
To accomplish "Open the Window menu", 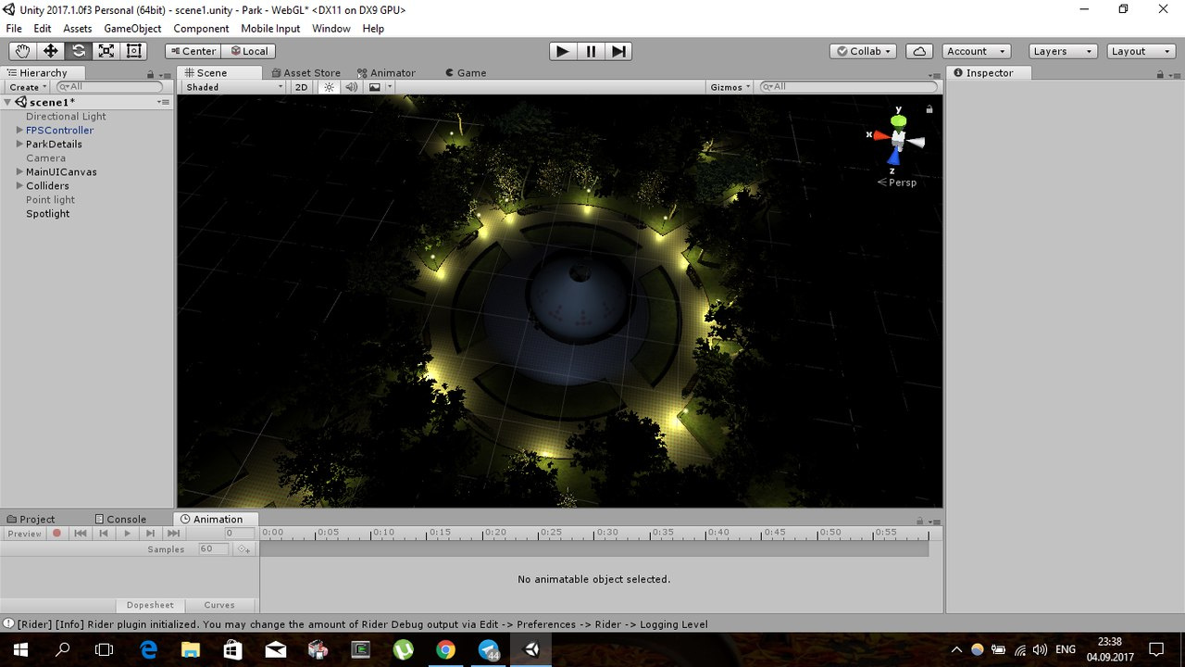I will (x=331, y=29).
